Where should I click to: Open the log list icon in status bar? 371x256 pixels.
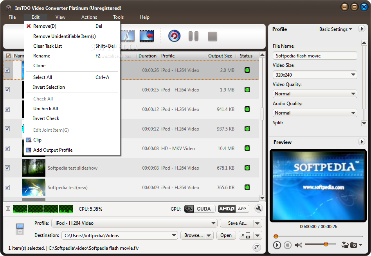click(x=257, y=247)
